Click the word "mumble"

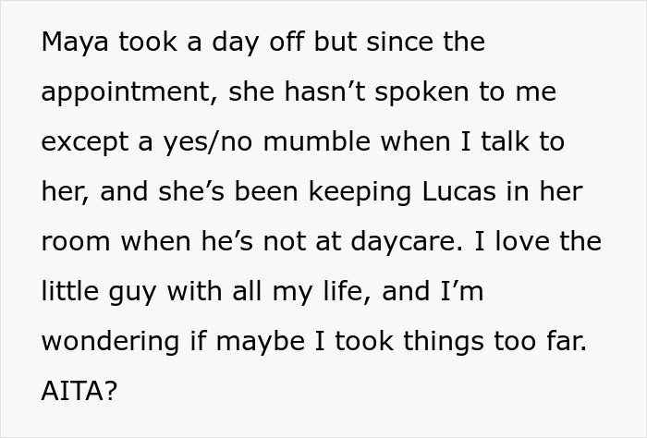(x=319, y=142)
